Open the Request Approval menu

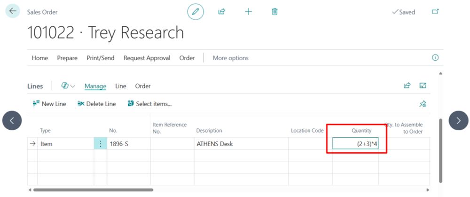pos(147,58)
